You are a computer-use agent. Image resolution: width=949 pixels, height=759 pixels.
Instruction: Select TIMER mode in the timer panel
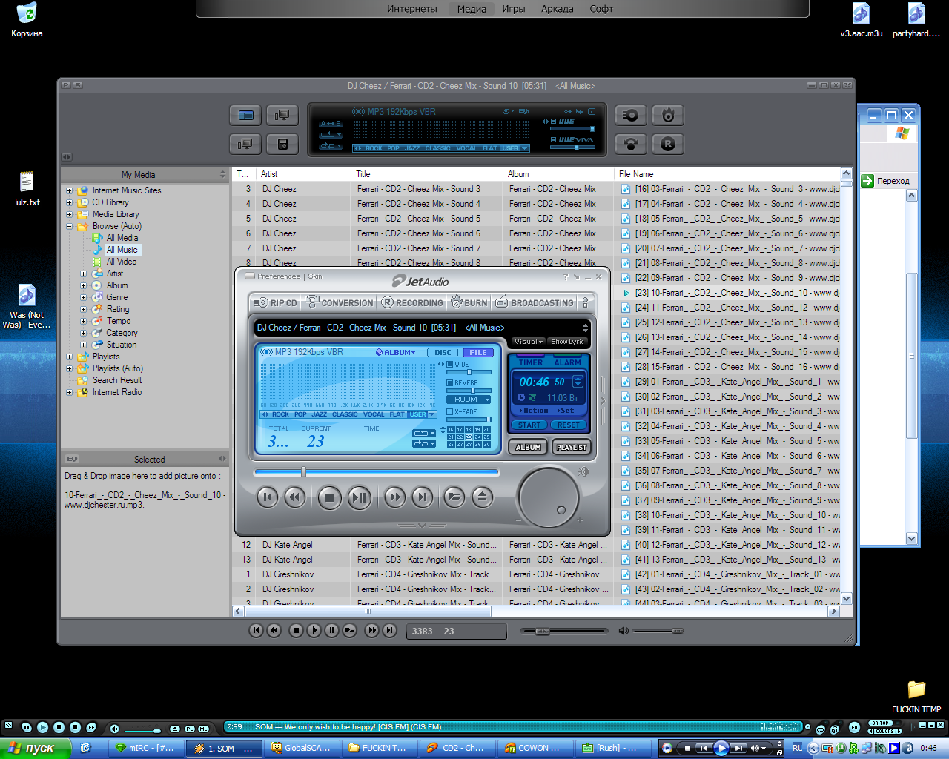point(531,362)
